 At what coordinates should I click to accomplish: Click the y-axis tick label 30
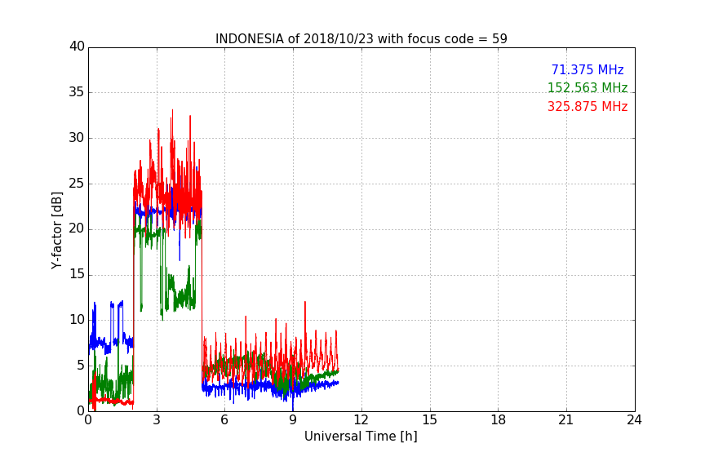tap(77, 138)
